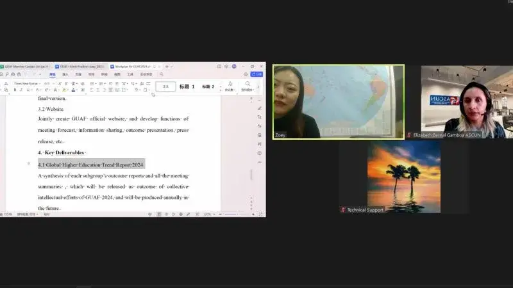Image resolution: width=513 pixels, height=288 pixels.
Task: Toggle superscript formatting
Action: [x=47, y=90]
